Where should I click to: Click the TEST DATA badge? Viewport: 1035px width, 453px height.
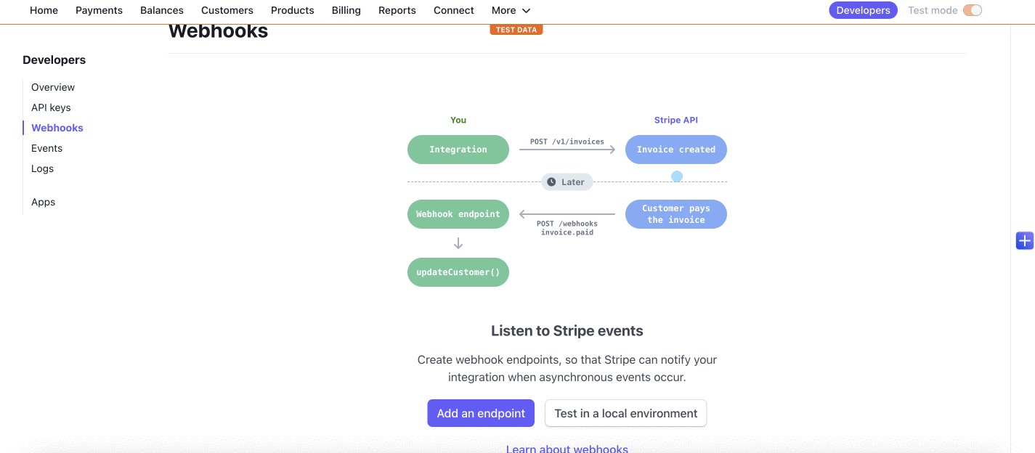[516, 29]
